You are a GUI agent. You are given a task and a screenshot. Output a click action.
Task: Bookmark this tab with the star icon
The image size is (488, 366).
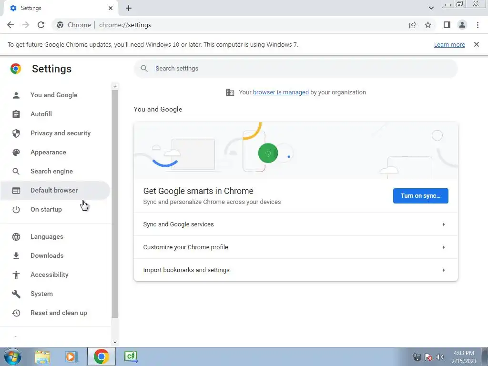click(x=428, y=25)
